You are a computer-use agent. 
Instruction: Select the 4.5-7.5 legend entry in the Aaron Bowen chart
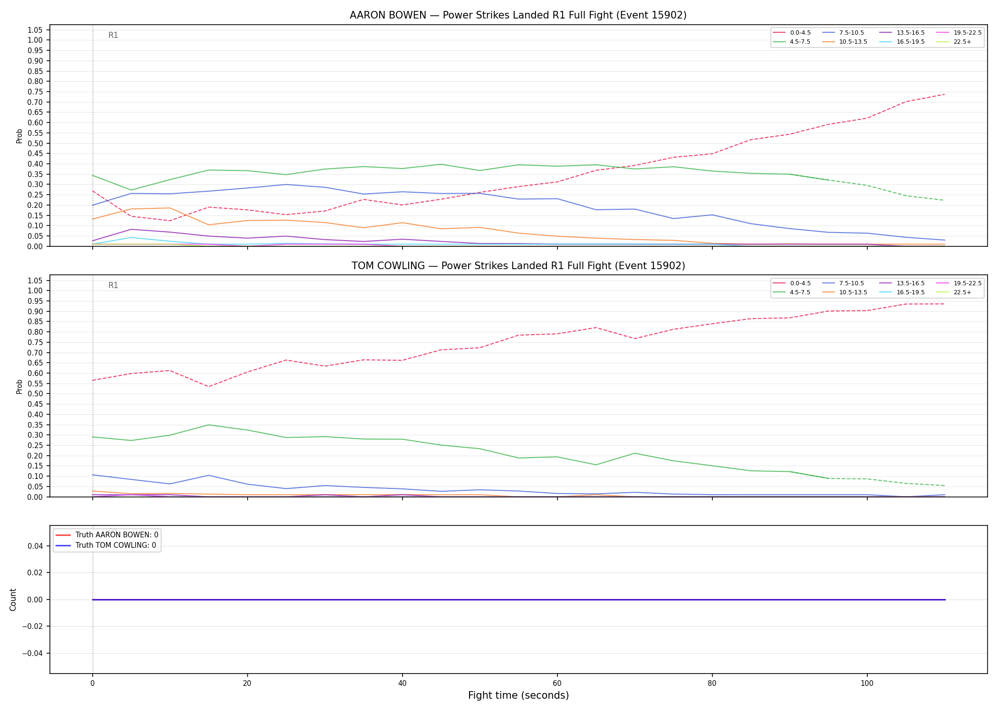[792, 42]
